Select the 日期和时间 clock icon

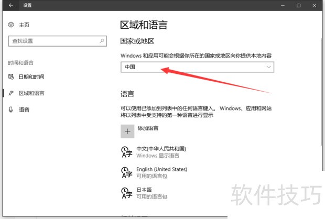11,77
